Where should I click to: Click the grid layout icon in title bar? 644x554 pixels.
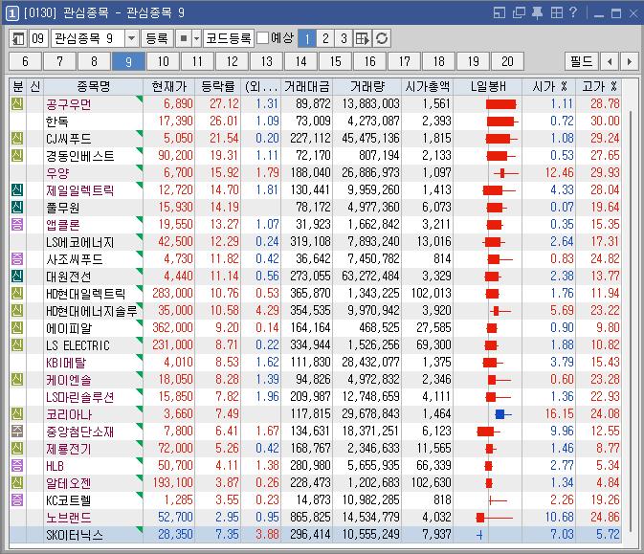coord(557,12)
